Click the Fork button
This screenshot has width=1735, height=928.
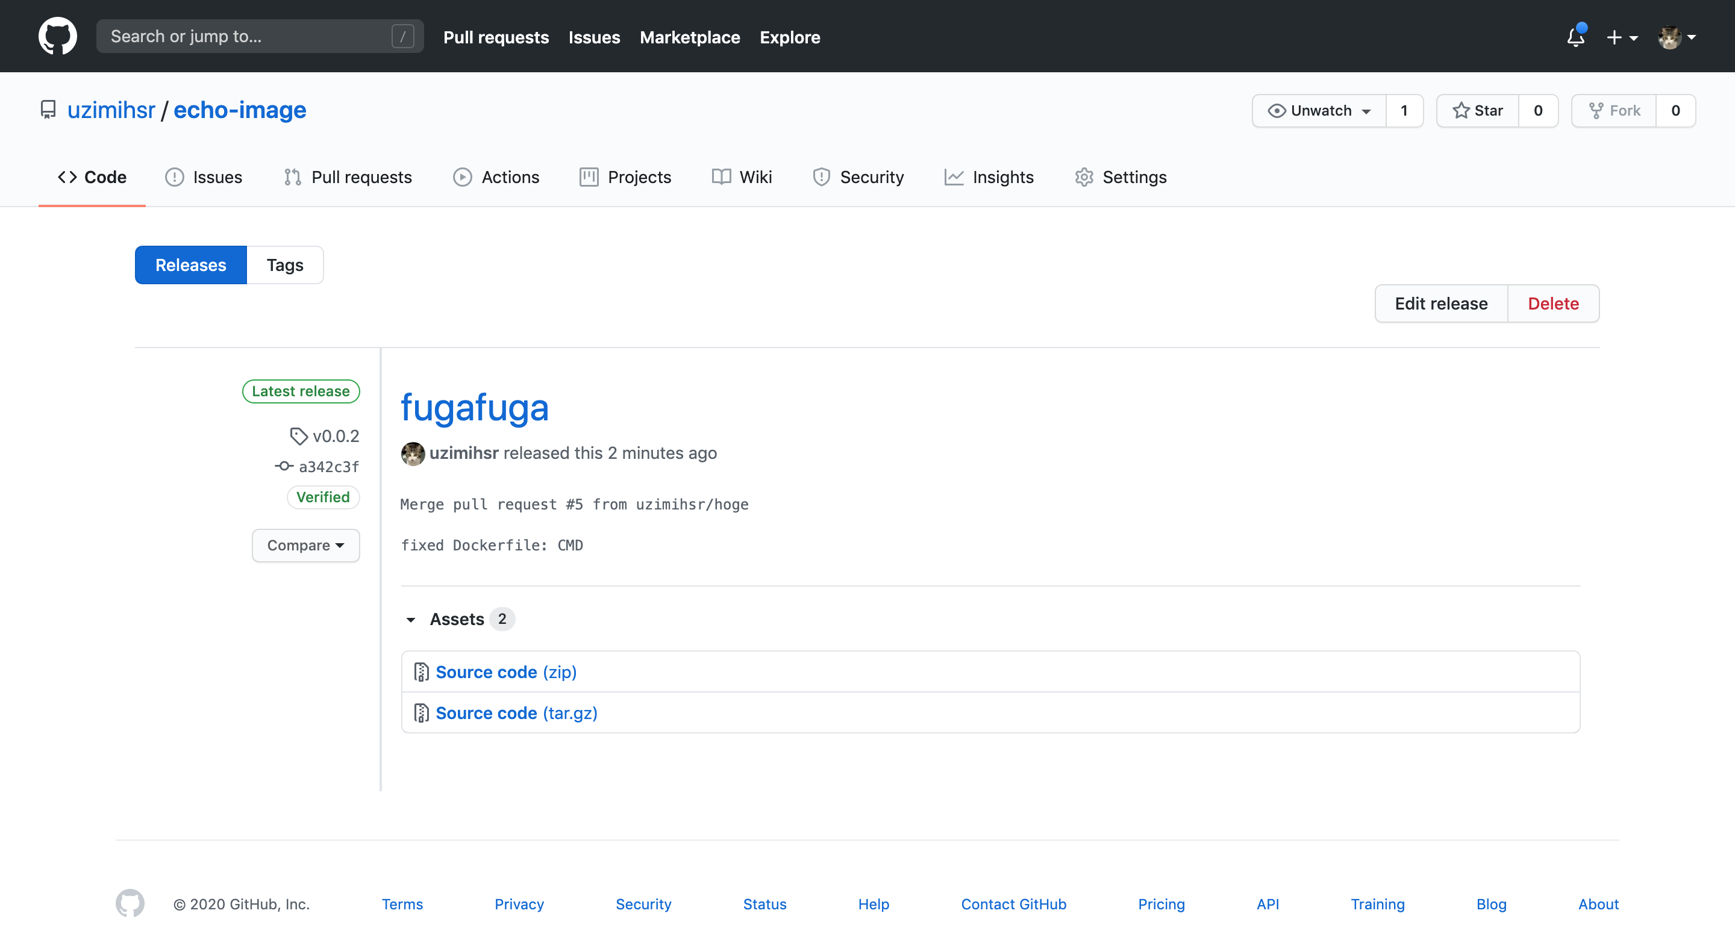[x=1614, y=110]
